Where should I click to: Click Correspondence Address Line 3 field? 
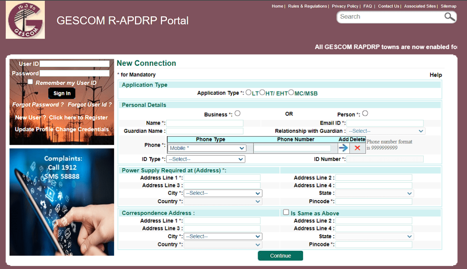coord(222,229)
